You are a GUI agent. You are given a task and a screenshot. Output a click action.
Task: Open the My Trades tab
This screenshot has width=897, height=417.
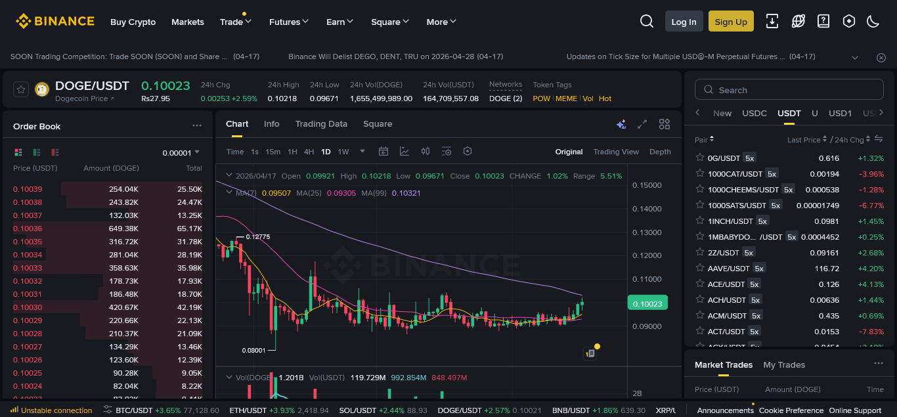coord(784,365)
